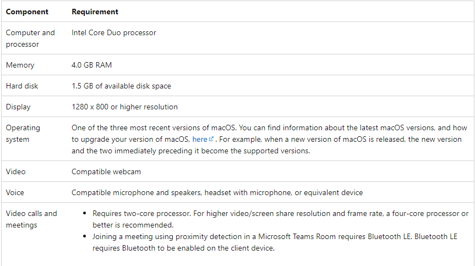Click the 'Voice' row label

tap(15, 192)
